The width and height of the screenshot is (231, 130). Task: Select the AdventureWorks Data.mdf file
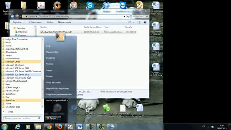coord(88,32)
